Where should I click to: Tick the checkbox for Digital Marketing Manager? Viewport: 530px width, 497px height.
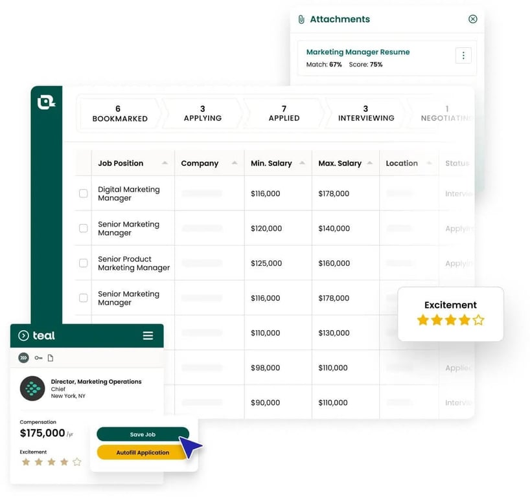tap(83, 193)
